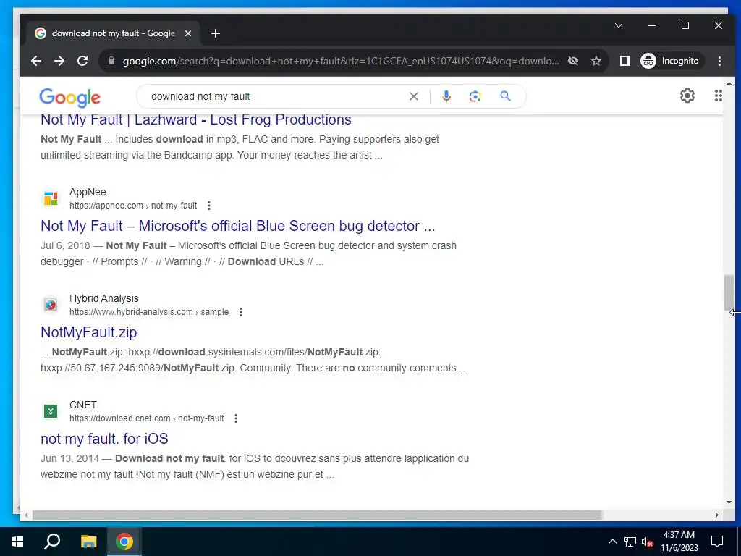Click the Google logo

pos(70,98)
